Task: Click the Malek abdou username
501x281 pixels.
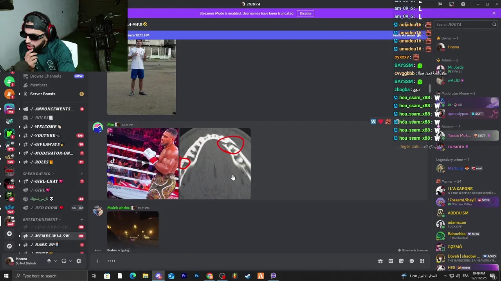Action: (x=119, y=208)
